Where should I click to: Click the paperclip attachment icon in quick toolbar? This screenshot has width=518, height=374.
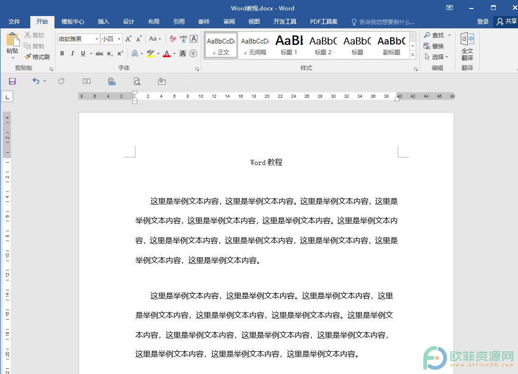(x=162, y=81)
